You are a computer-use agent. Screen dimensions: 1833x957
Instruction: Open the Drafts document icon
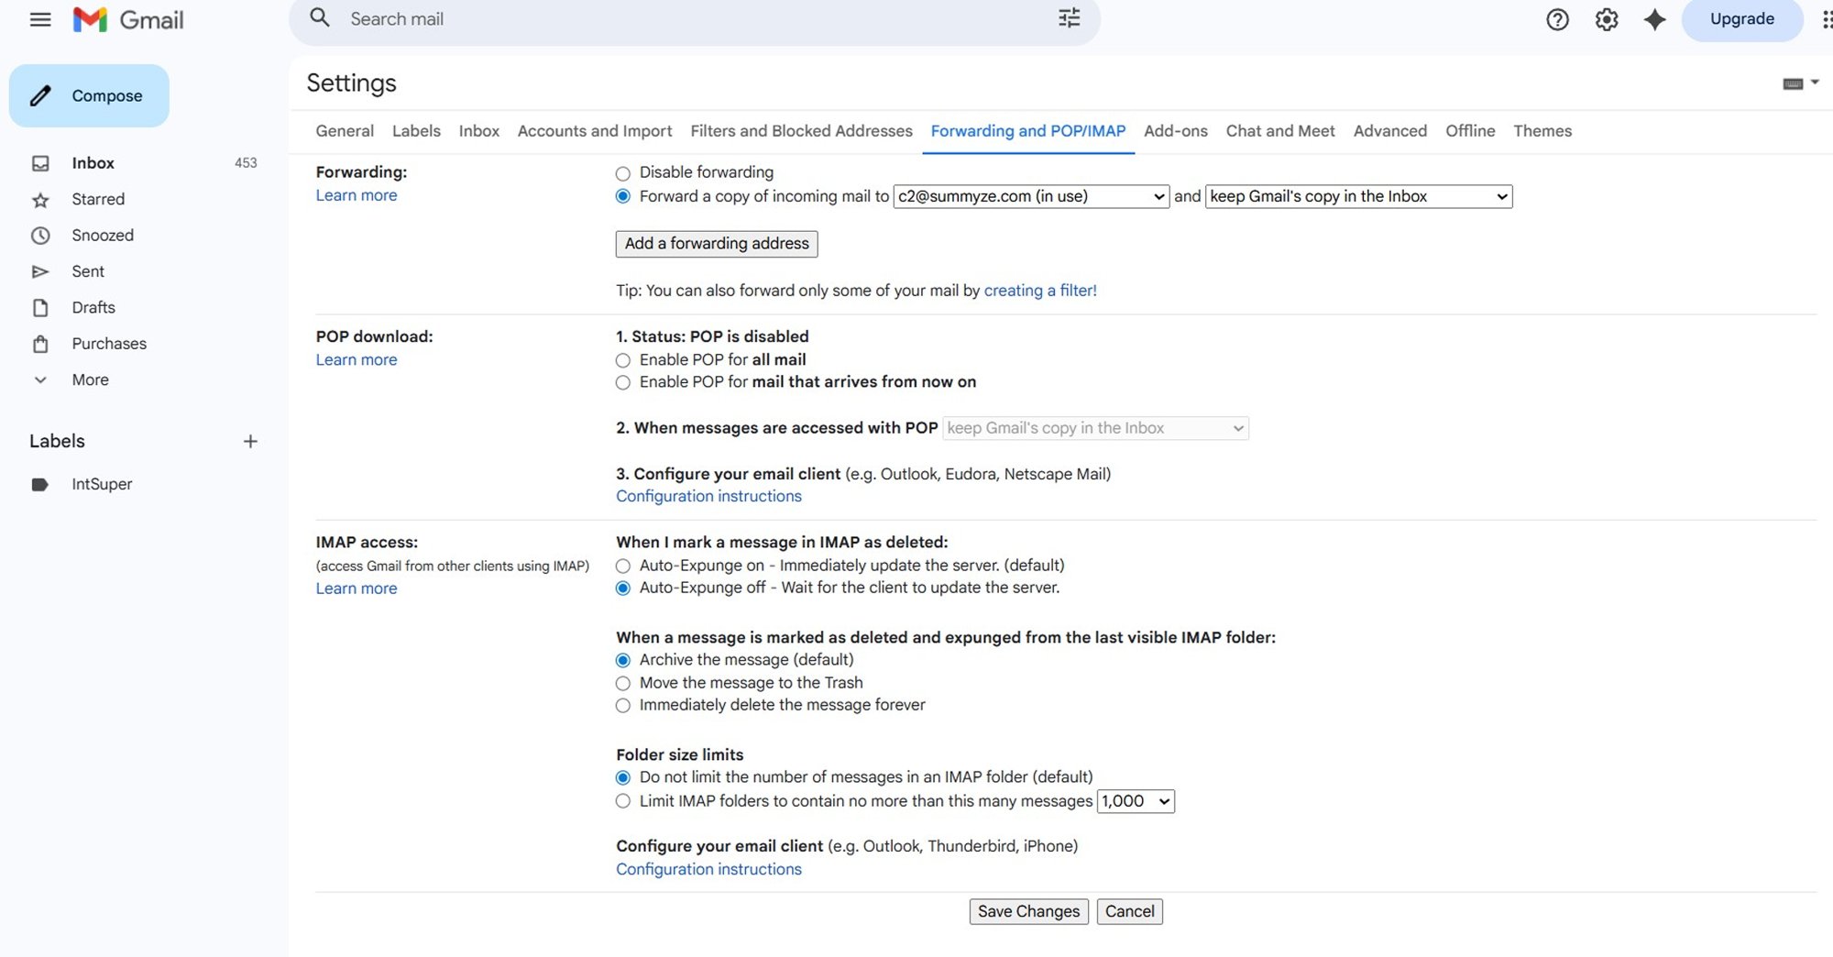(x=41, y=307)
